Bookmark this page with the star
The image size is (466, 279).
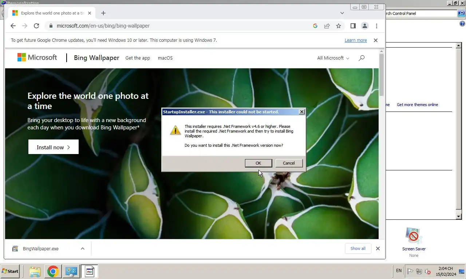(x=339, y=26)
